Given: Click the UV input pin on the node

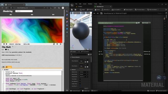Looking at the screenshot, I should pos(99,52).
